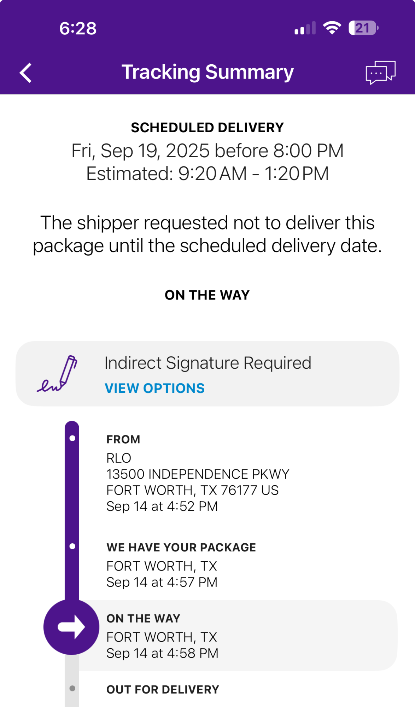Tap the ON THE WAY status heading
Screen dimensions: 415x707
207,295
